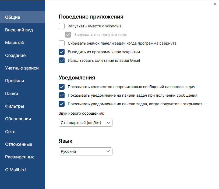The width and height of the screenshot is (219, 189).
Task: Switch to the Сеть settings section
Action: click(10, 132)
